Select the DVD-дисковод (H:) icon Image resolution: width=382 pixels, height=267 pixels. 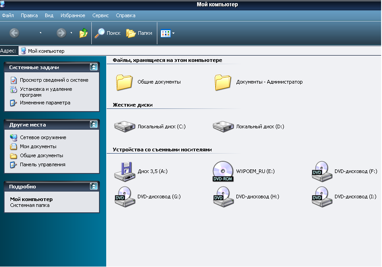coord(223,197)
